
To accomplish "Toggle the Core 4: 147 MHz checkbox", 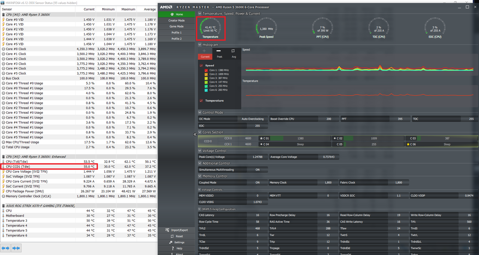I will 206,82.
